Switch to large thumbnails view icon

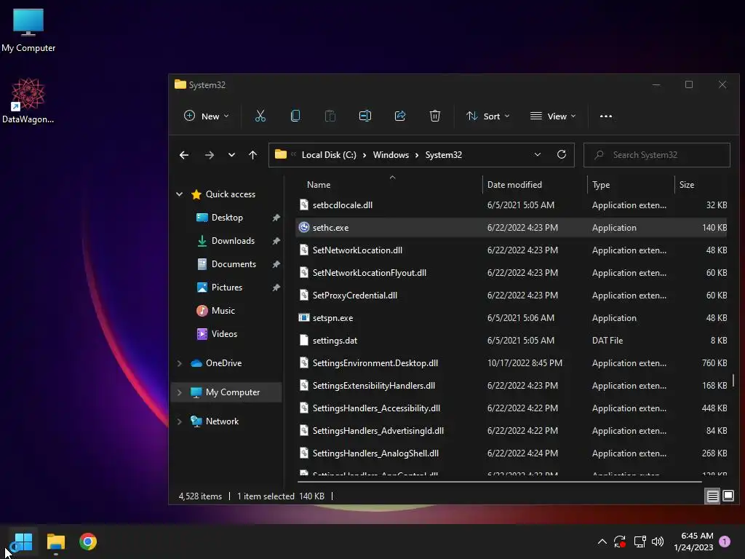(x=728, y=496)
